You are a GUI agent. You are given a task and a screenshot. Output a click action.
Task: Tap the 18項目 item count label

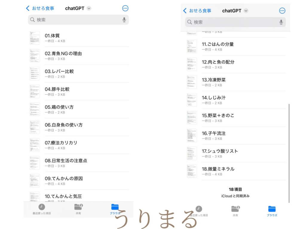[x=235, y=189]
